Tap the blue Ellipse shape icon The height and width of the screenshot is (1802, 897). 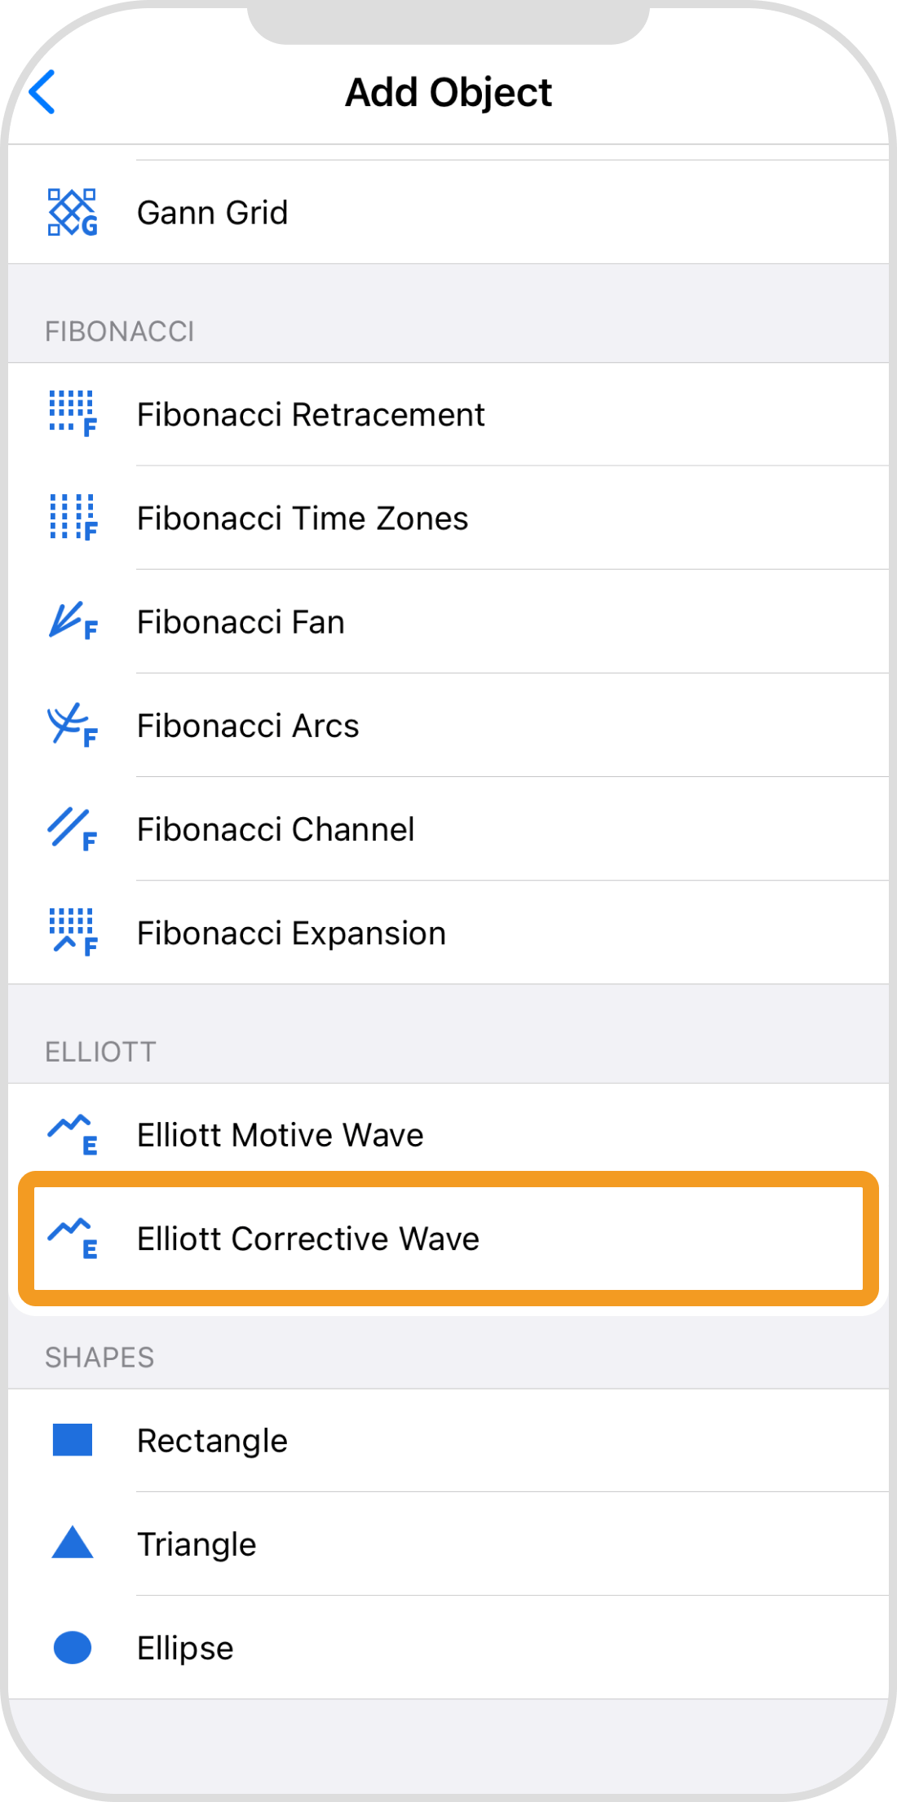(x=73, y=1647)
